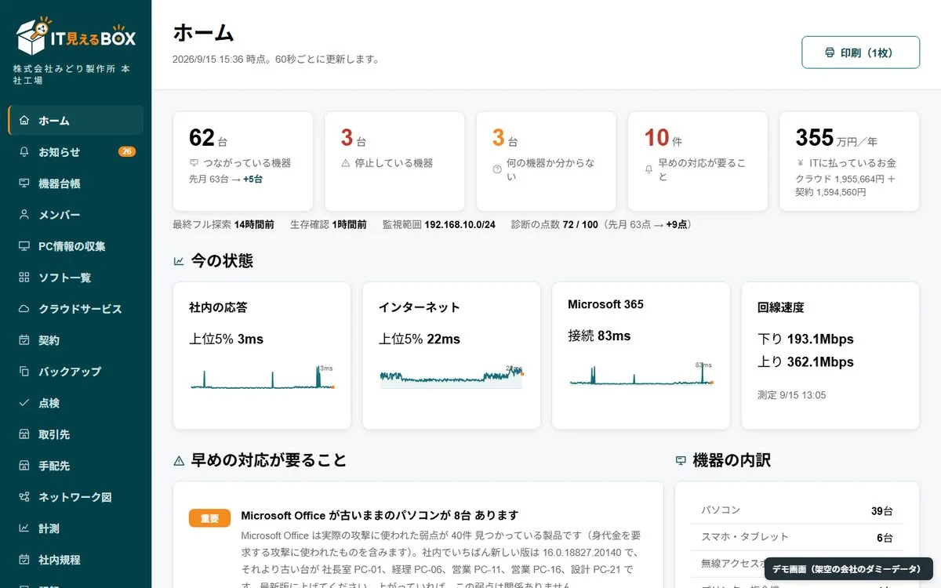Select the calendar icon beside 契約

(x=24, y=340)
